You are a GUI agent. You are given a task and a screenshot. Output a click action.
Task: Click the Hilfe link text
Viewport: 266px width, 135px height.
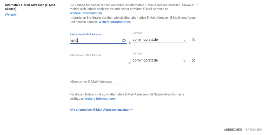click(13, 15)
